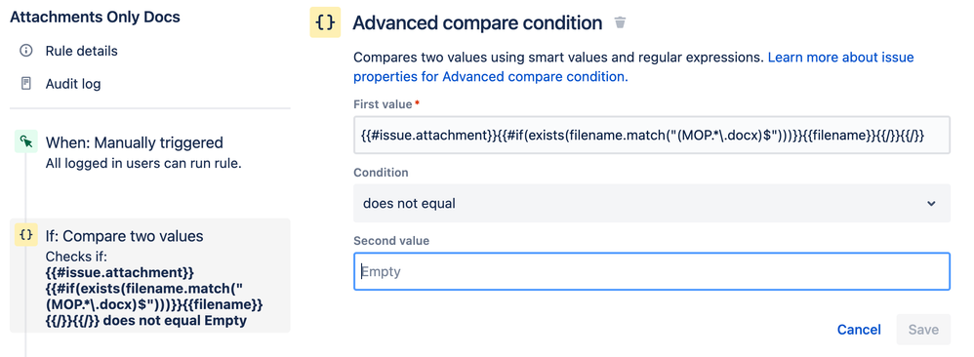The height and width of the screenshot is (357, 974).
Task: Click the chevron arrow on Condition dropdown
Action: click(930, 203)
